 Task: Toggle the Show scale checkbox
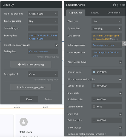(120, 93)
